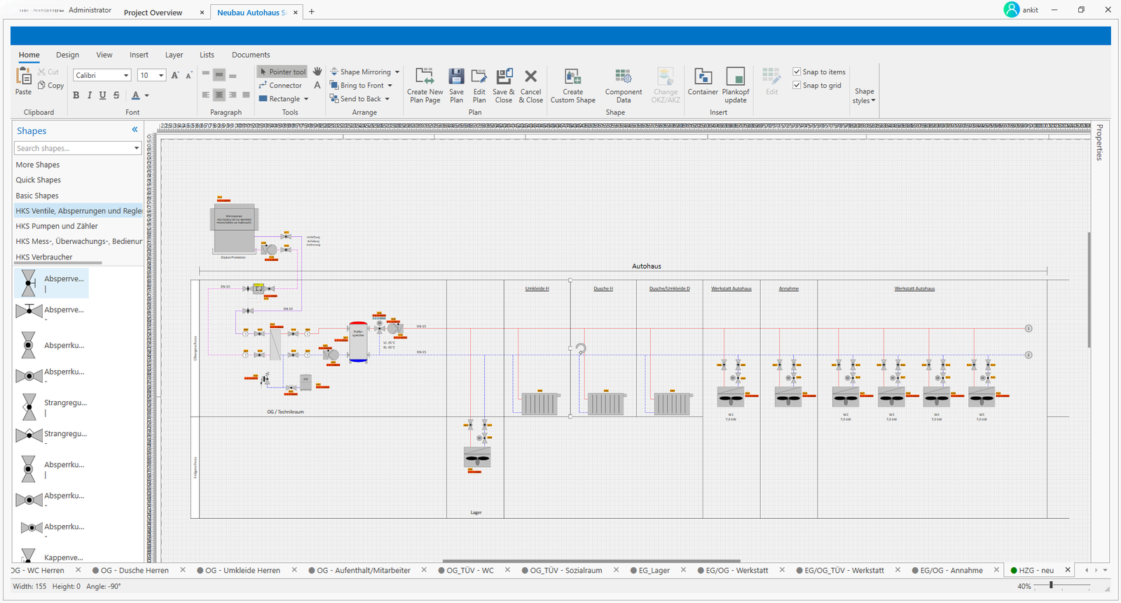Click the Connector tool button
The width and height of the screenshot is (1121, 603).
pyautogui.click(x=281, y=86)
